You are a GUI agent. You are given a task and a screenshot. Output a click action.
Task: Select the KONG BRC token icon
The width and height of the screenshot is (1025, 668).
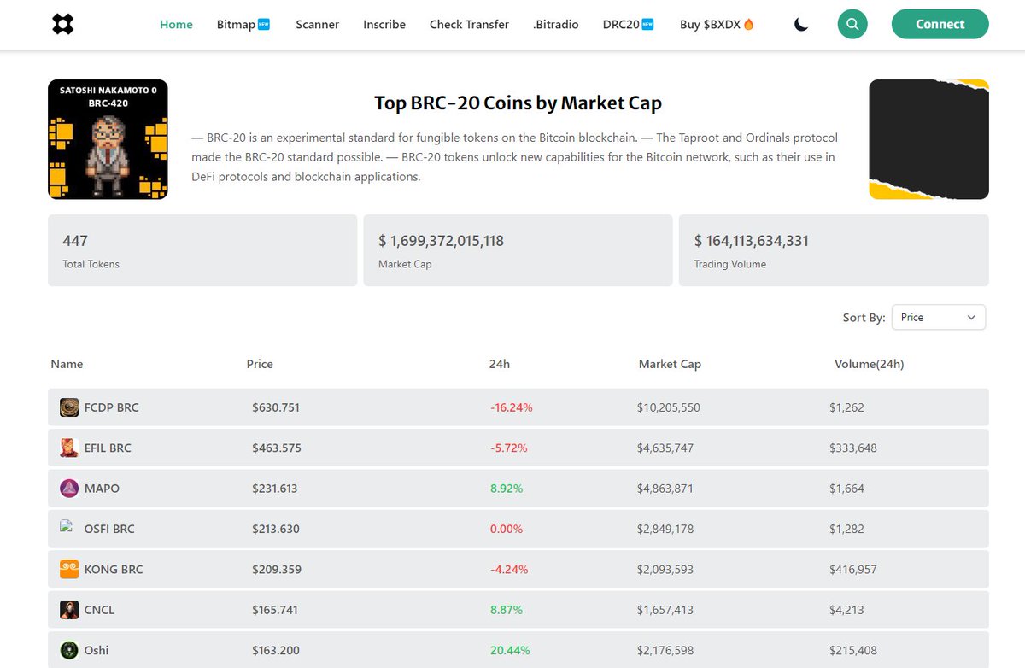point(69,569)
